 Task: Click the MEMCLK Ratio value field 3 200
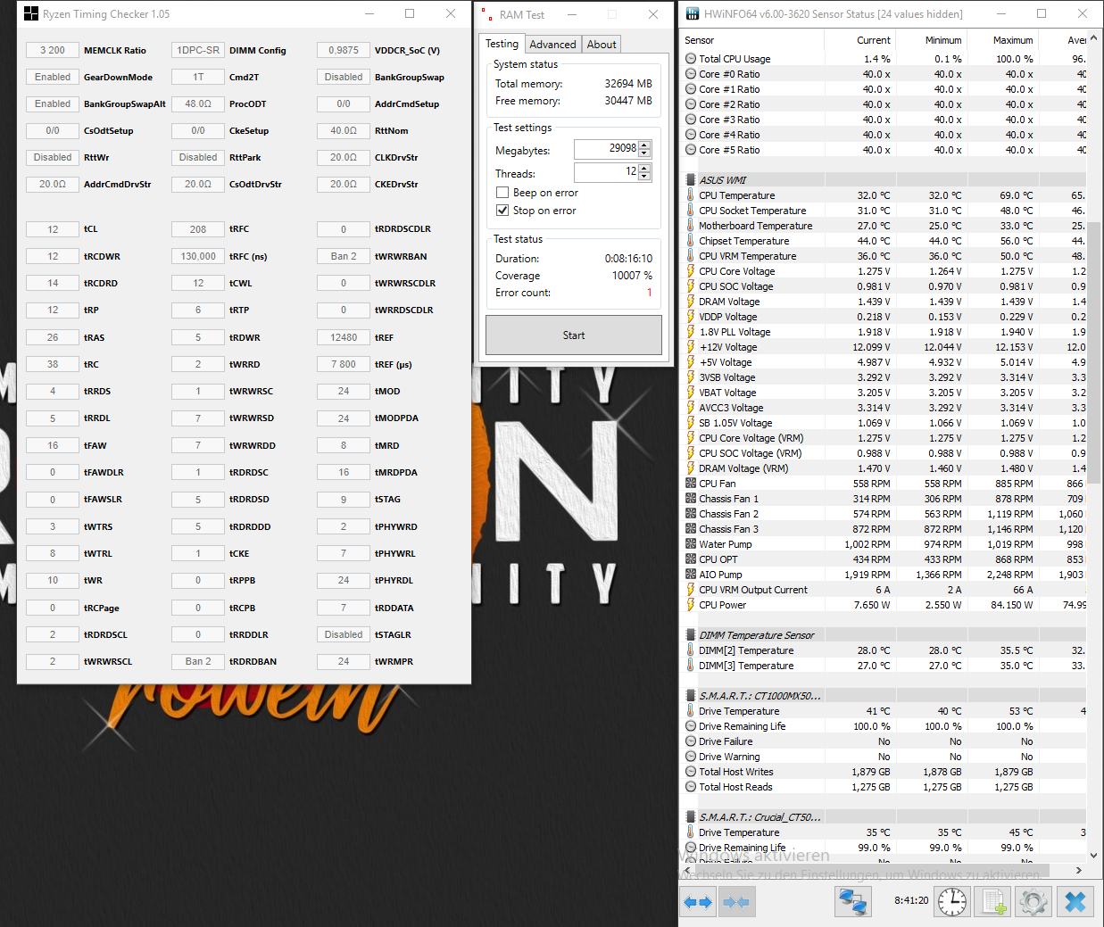point(53,50)
